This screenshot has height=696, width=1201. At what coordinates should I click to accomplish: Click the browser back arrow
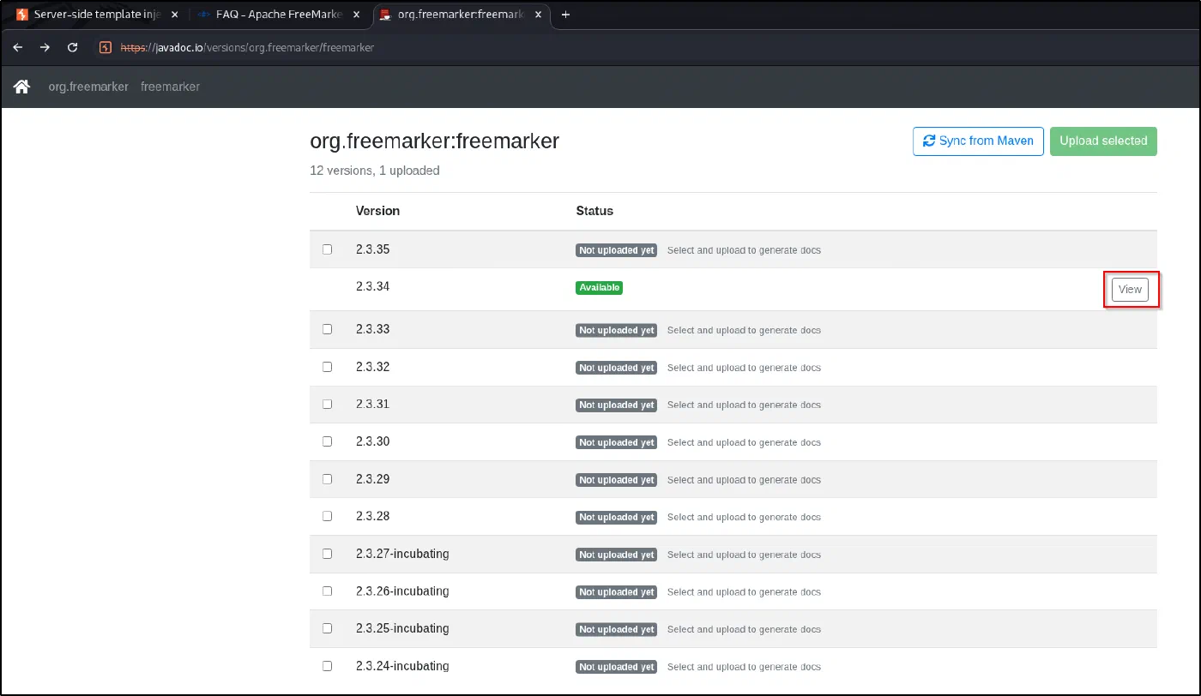(x=18, y=47)
